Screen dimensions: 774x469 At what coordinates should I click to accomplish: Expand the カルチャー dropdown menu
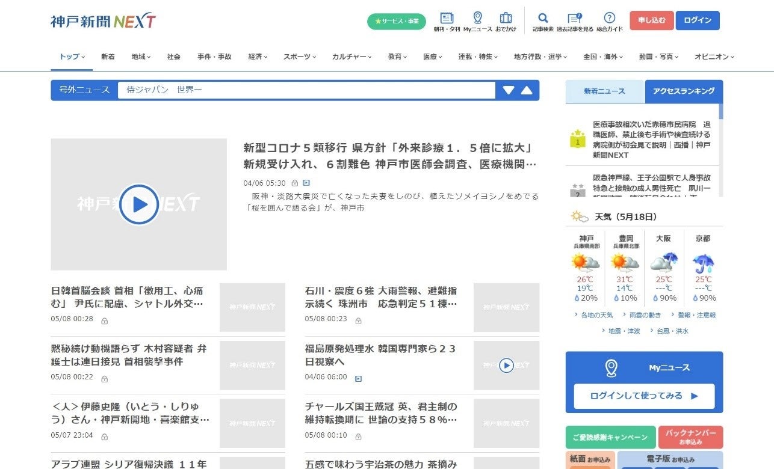[351, 57]
